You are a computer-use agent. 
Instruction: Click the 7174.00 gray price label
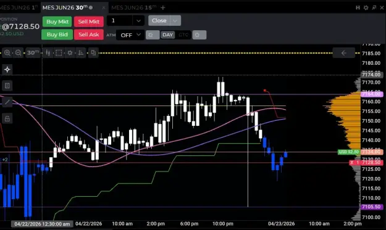click(372, 75)
